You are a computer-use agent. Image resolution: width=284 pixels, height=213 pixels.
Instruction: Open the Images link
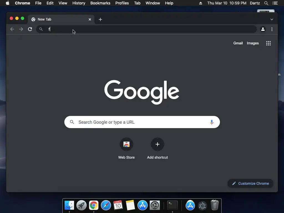point(253,43)
